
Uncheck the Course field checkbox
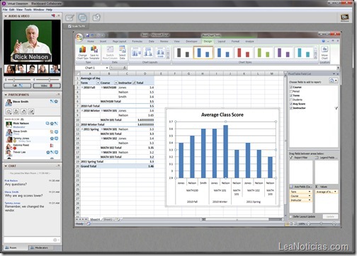[291, 87]
